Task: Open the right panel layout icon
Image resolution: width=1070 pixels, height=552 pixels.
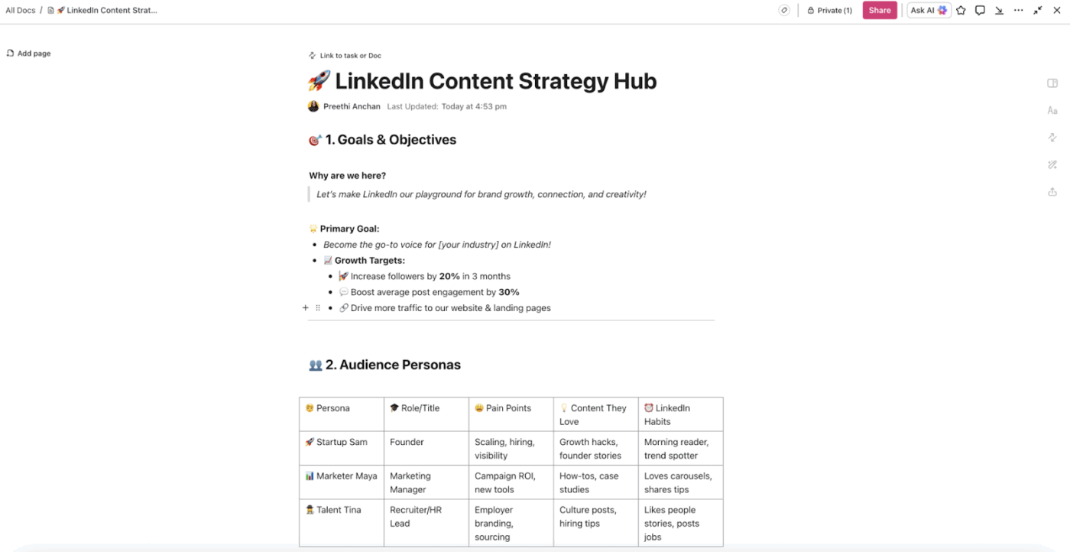Action: tap(1052, 83)
